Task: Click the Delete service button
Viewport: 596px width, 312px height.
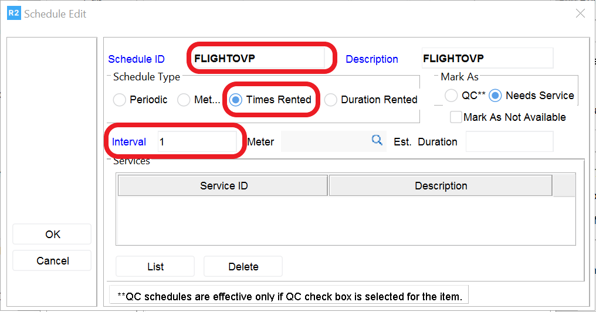Action: pyautogui.click(x=243, y=266)
